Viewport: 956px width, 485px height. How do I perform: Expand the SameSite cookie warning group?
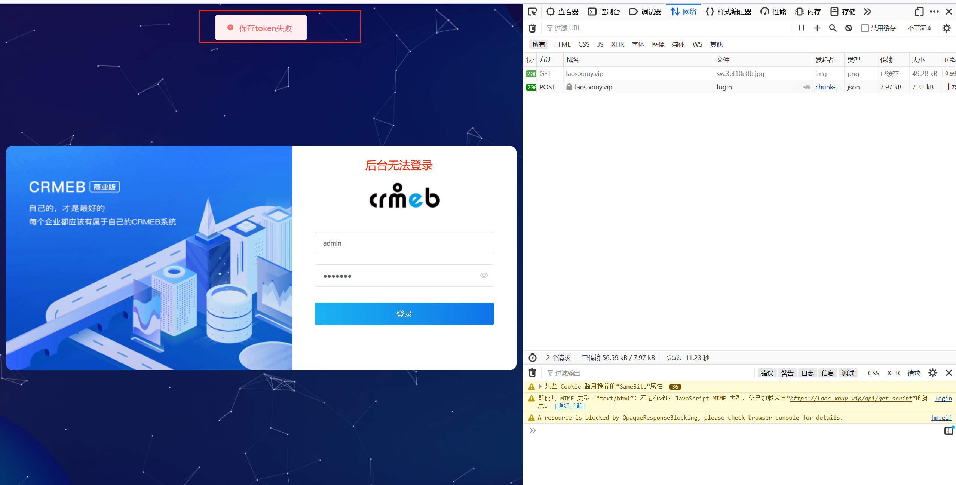pyautogui.click(x=540, y=387)
